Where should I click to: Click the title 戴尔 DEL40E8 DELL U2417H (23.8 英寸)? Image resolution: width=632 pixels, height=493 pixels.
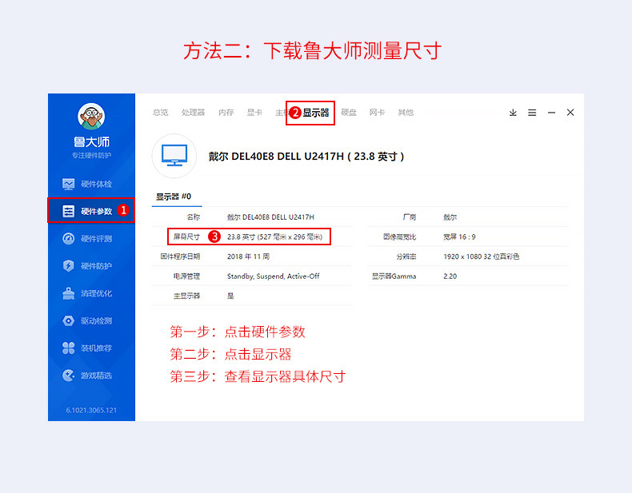click(x=306, y=156)
